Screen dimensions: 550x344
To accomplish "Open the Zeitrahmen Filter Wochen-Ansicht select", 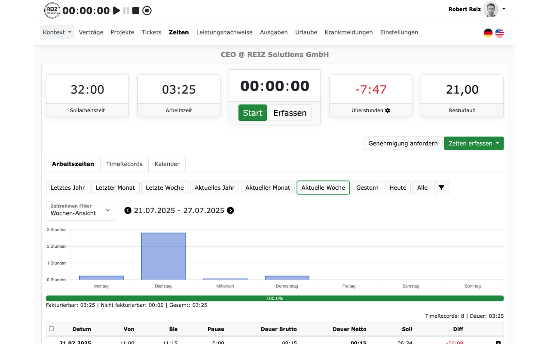I will (80, 210).
